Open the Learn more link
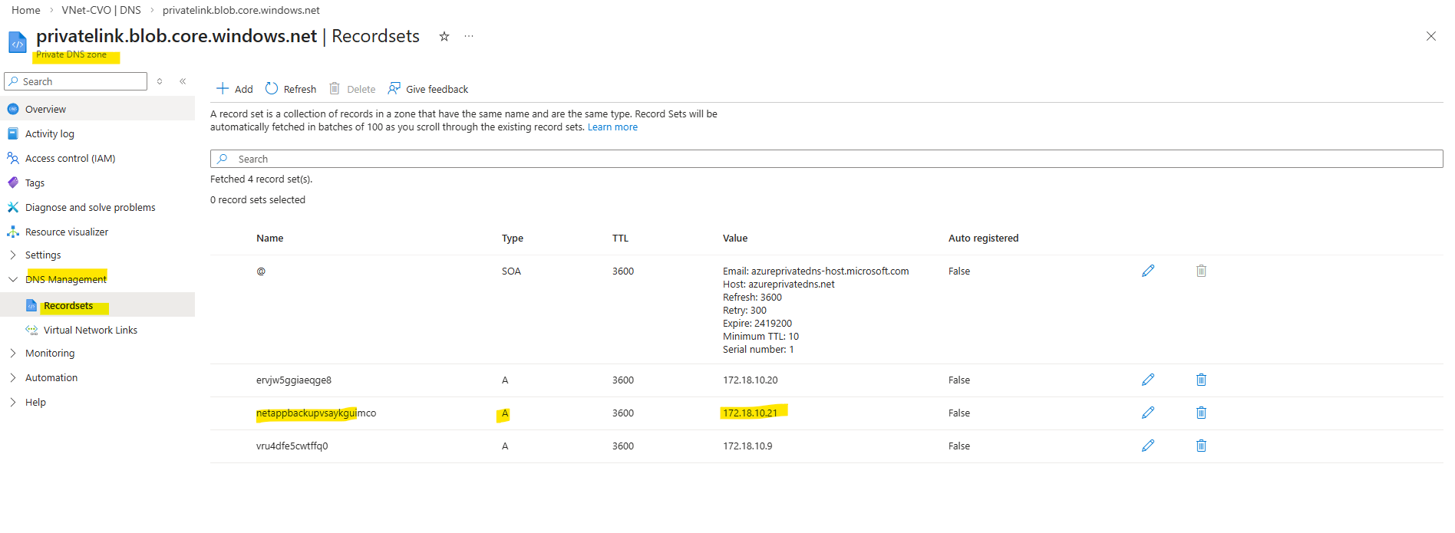1455x533 pixels. tap(612, 127)
